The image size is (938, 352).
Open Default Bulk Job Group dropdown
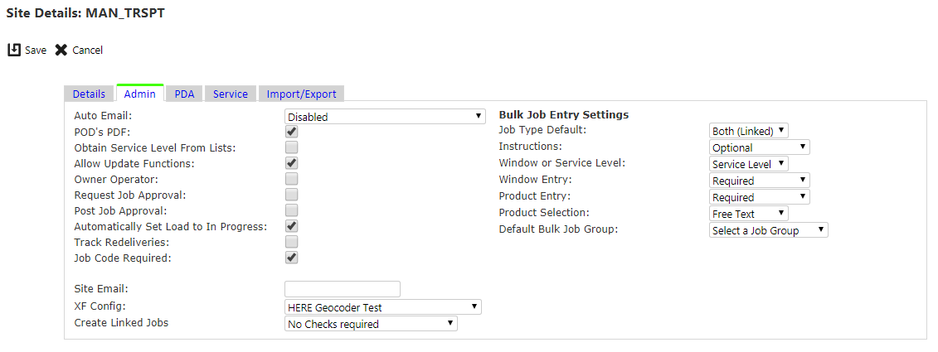769,230
